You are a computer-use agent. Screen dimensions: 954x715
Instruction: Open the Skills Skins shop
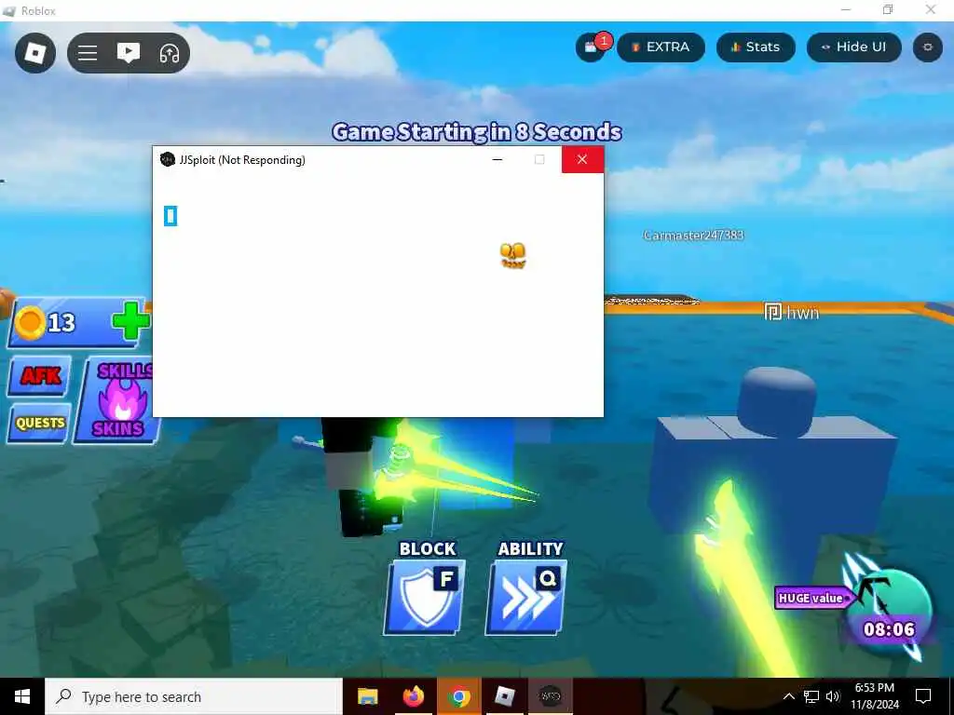116,400
